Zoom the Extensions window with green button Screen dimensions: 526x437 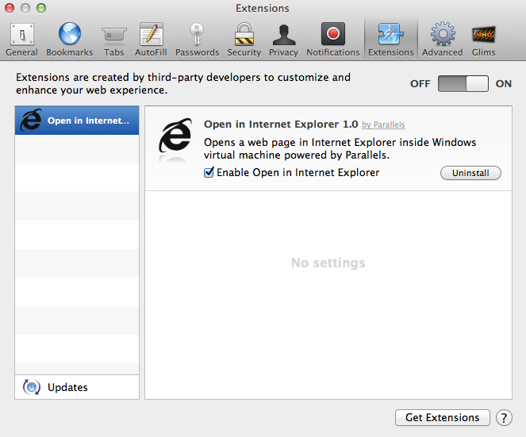click(41, 8)
